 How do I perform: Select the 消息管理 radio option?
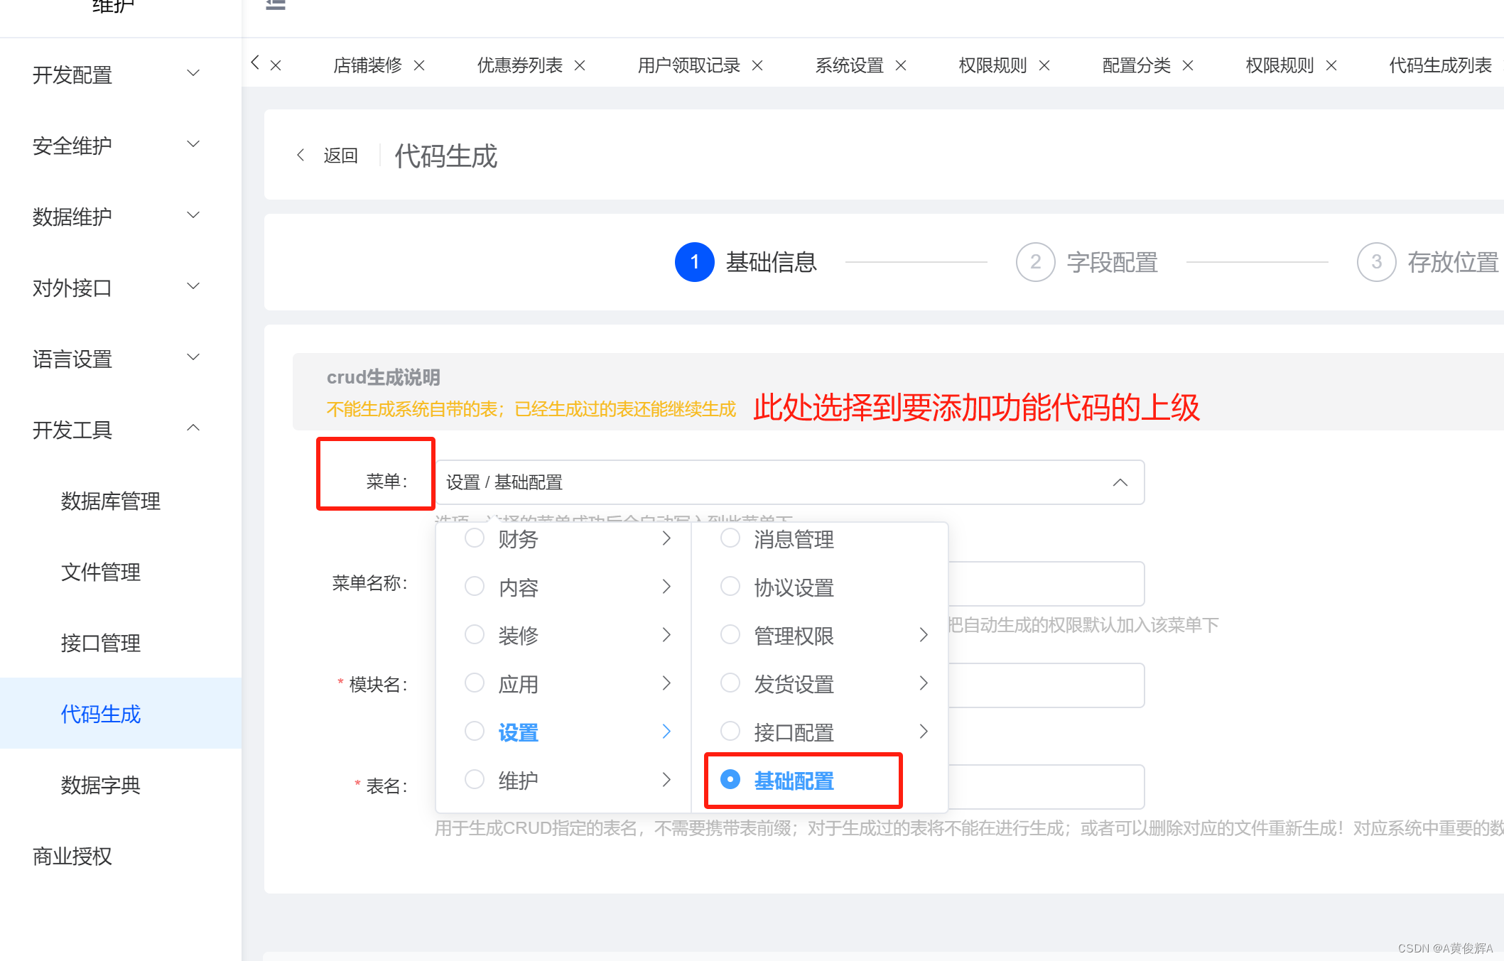click(x=730, y=538)
